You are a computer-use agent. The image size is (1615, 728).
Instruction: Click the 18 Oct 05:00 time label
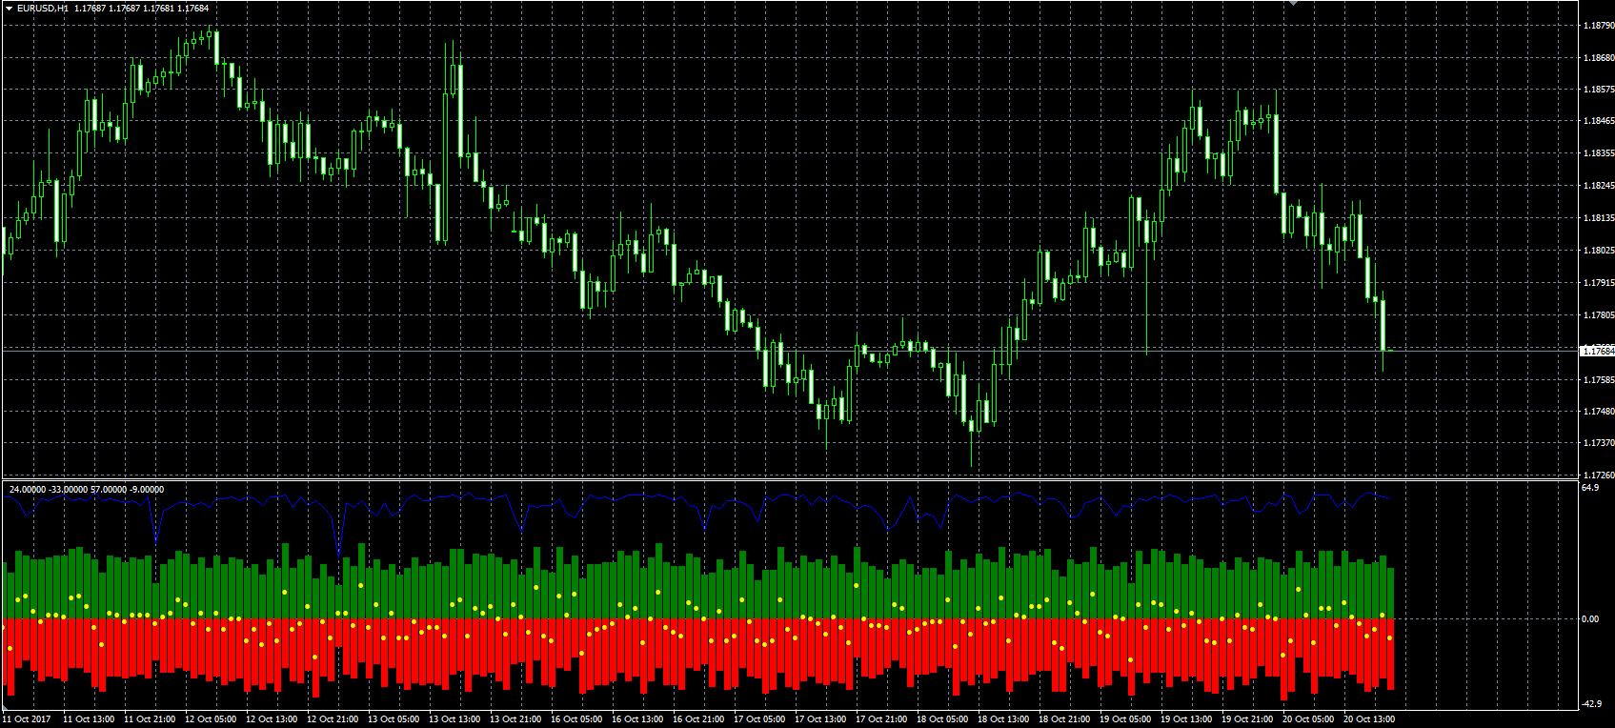pos(942,719)
